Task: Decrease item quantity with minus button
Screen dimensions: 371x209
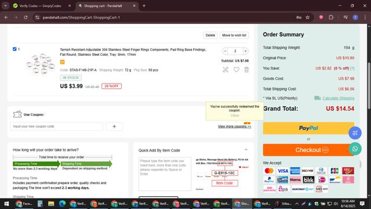Action: point(225,51)
